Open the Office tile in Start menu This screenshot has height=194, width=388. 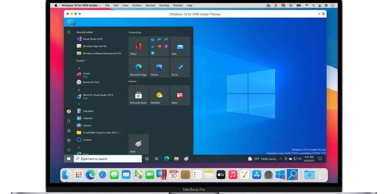tap(138, 47)
